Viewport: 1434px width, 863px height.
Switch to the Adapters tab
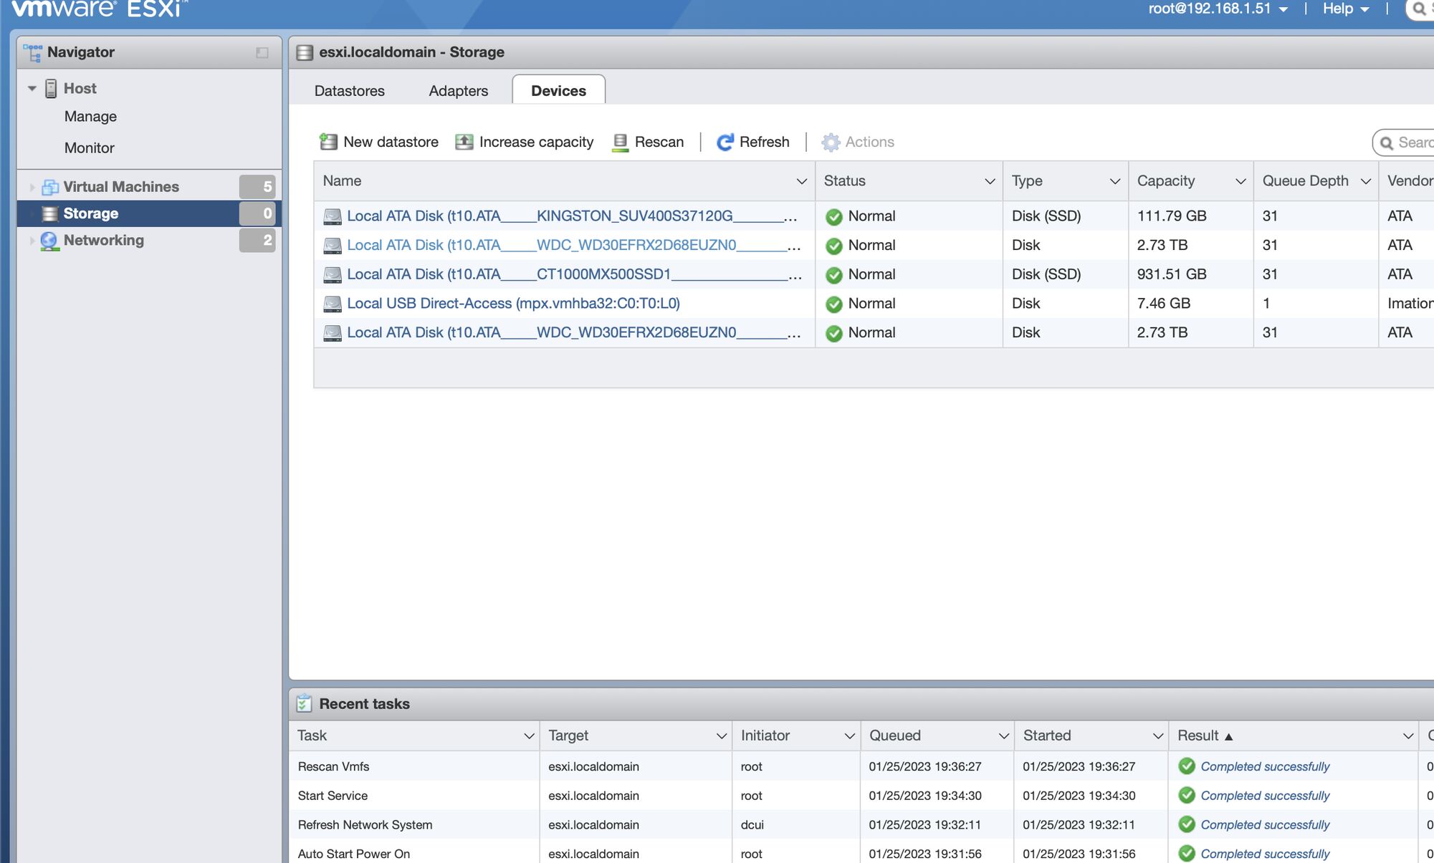459,91
